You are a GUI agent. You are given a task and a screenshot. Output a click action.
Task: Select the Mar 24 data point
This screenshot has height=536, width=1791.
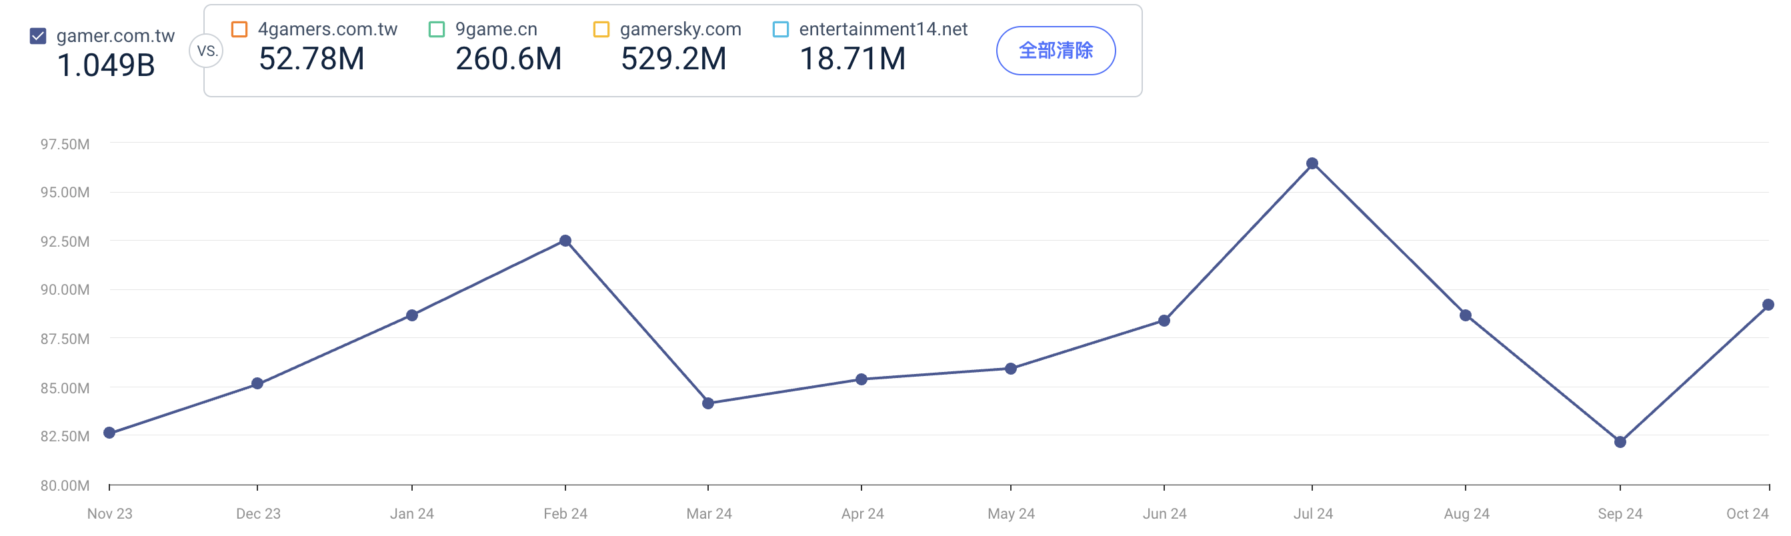point(707,403)
